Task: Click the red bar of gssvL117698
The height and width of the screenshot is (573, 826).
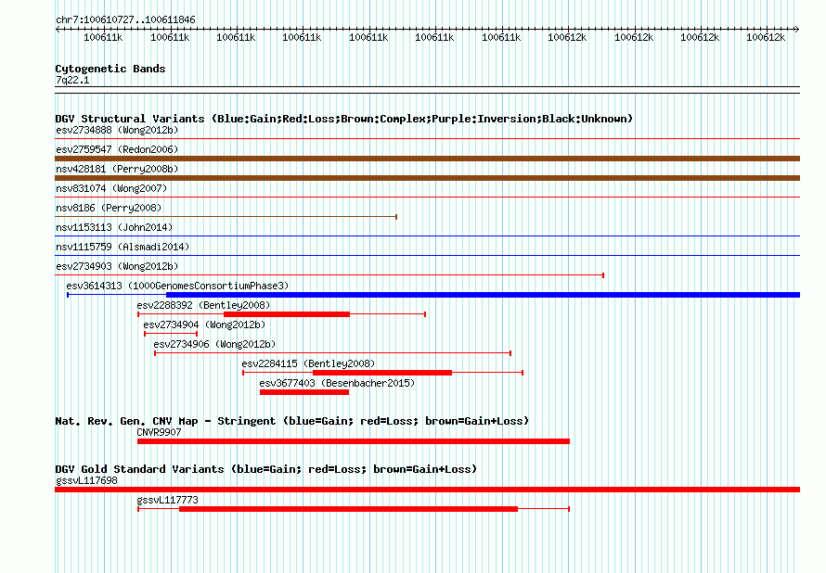Action: [427, 490]
